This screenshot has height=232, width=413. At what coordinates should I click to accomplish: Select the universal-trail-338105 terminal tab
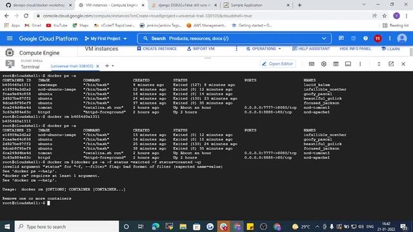click(x=72, y=66)
